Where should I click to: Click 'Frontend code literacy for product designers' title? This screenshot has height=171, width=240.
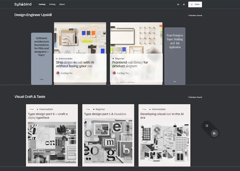[130, 64]
